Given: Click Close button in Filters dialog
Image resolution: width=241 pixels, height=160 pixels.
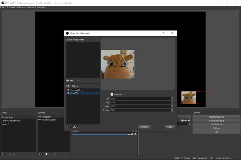Looking at the screenshot, I should click(170, 127).
